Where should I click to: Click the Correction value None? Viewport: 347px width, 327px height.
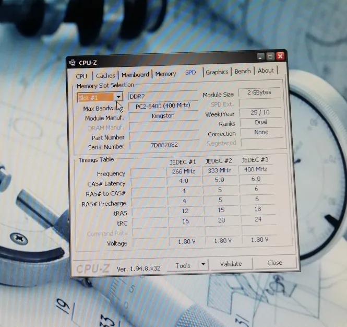click(261, 132)
